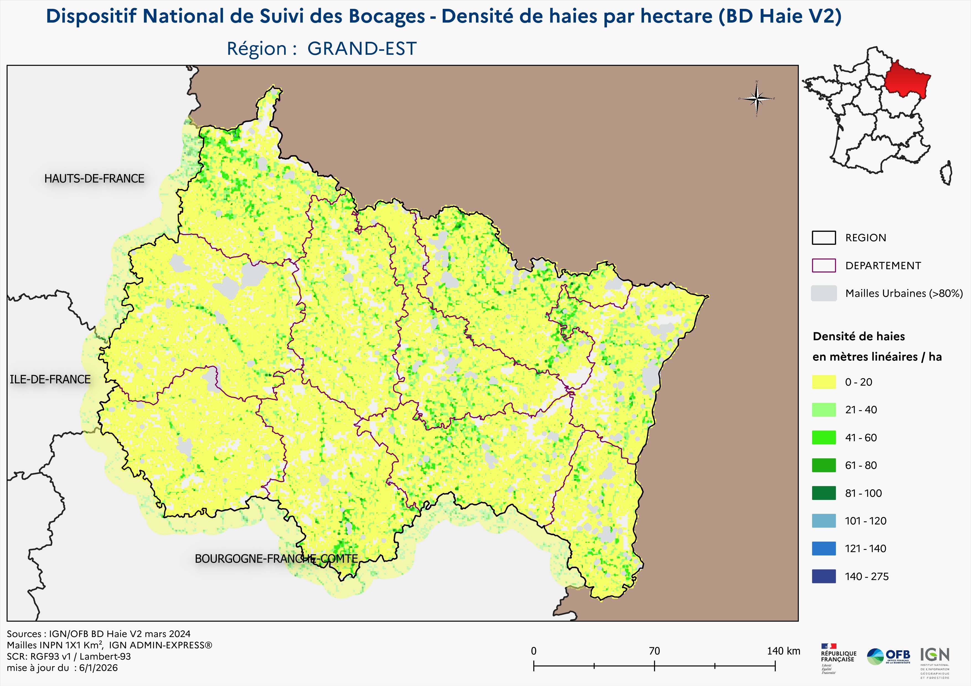Click the compass rose north arrow
Viewport: 971px width, 686px height.
[x=757, y=98]
